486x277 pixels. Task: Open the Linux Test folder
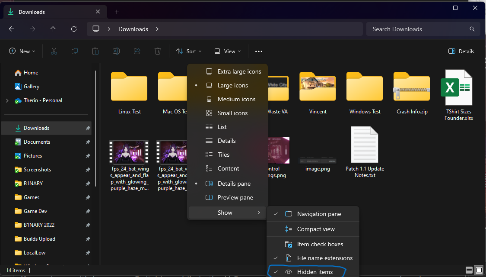pyautogui.click(x=130, y=92)
